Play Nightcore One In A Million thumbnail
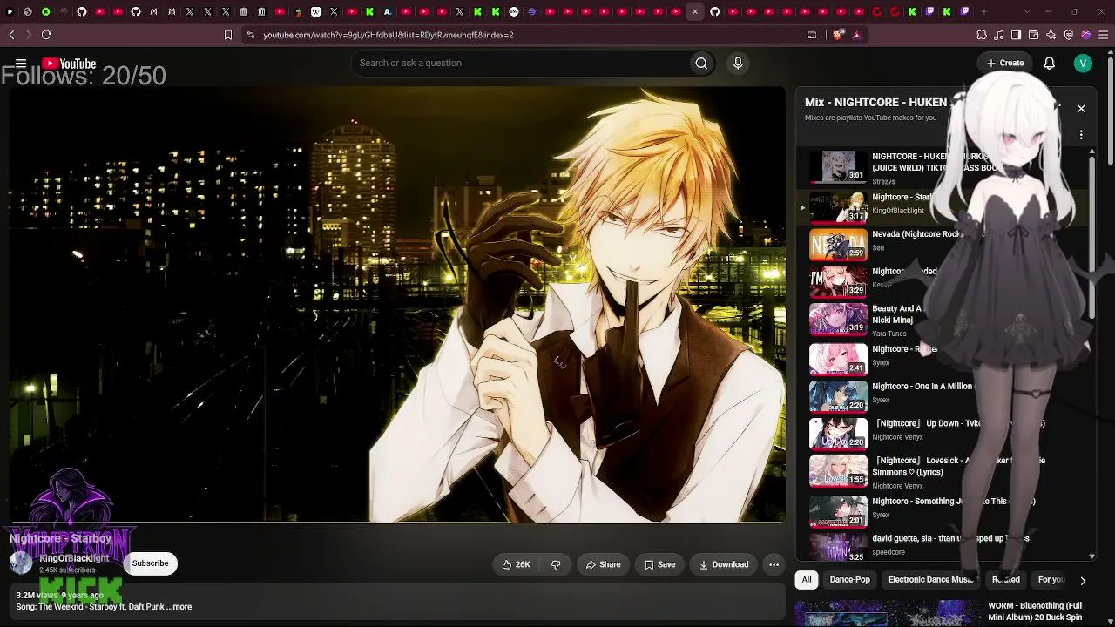 pos(838,396)
